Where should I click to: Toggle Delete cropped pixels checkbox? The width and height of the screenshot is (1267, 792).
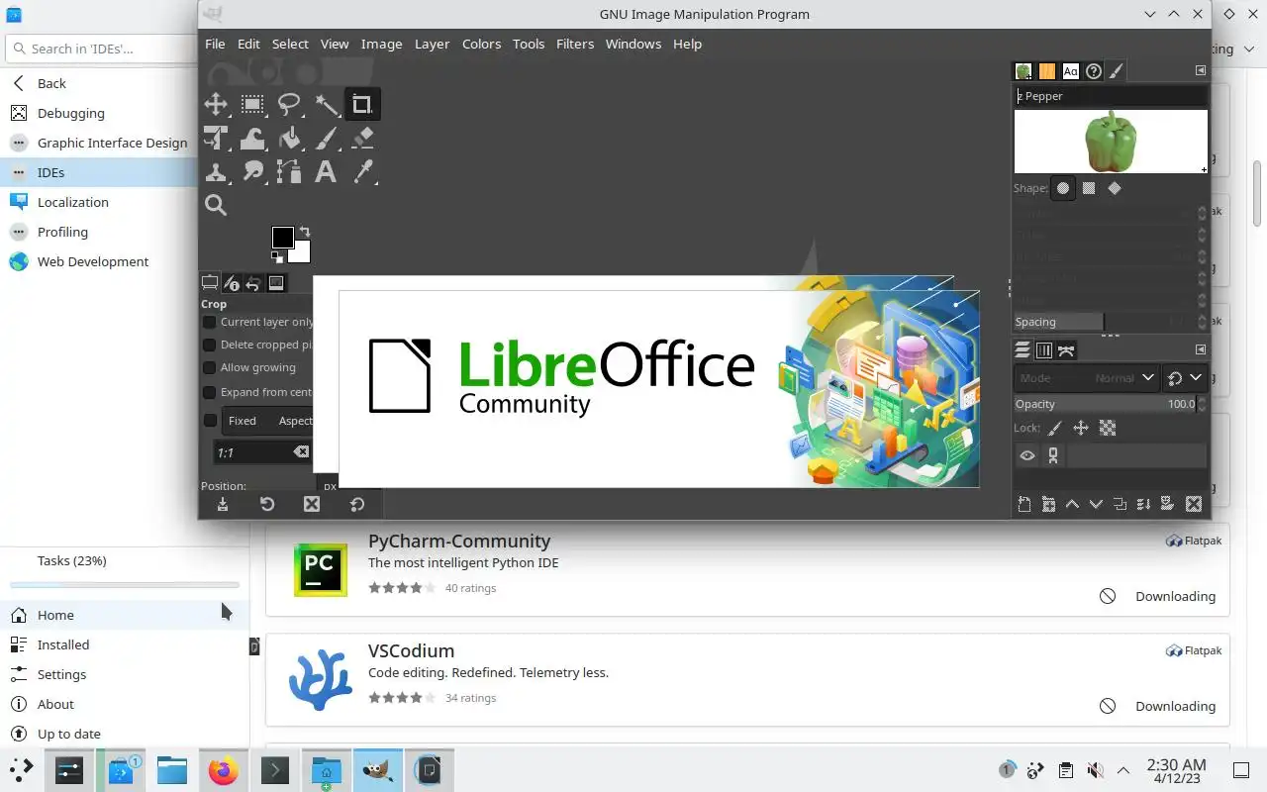pyautogui.click(x=210, y=345)
